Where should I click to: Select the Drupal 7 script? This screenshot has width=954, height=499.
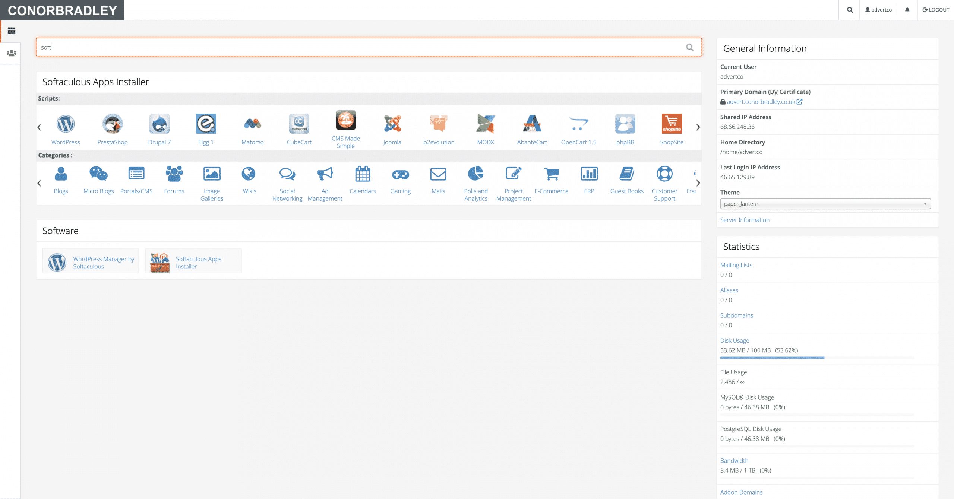pyautogui.click(x=159, y=129)
